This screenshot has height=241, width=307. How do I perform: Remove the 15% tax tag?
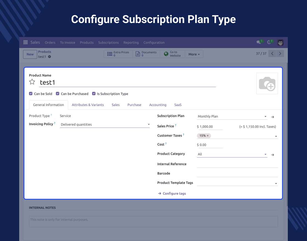[208, 136]
